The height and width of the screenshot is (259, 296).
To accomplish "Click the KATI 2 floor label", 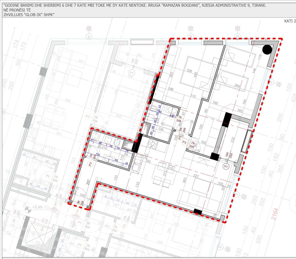I will point(290,21).
